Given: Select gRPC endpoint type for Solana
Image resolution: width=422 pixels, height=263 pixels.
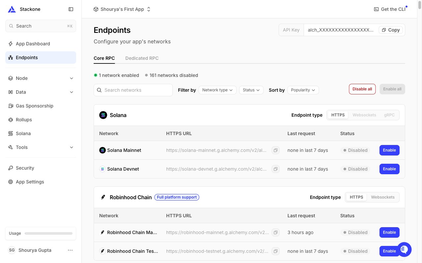Looking at the screenshot, I should coord(389,115).
